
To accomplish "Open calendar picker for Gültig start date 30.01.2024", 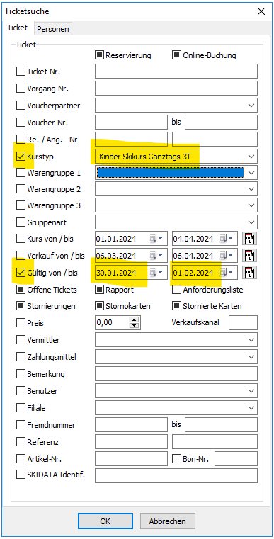I will click(155, 273).
